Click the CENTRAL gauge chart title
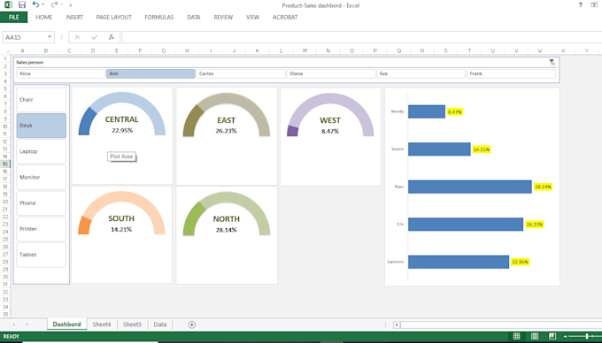This screenshot has height=343, width=602. pyautogui.click(x=121, y=119)
